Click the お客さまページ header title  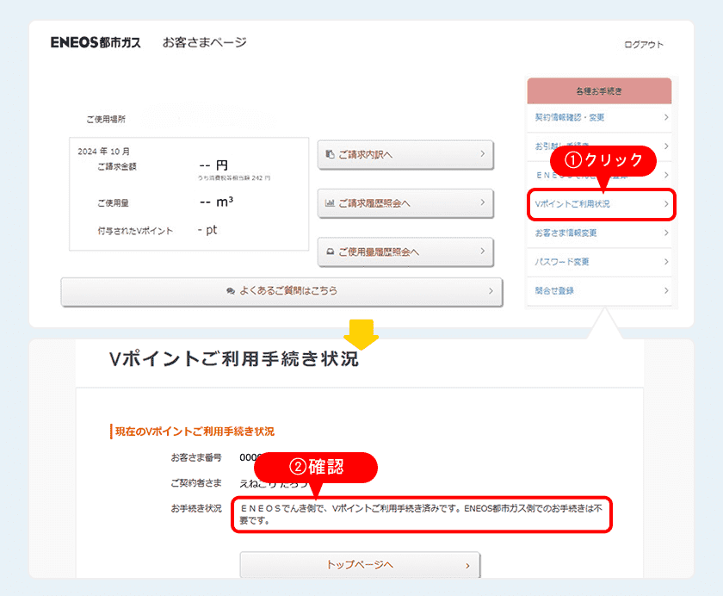pyautogui.click(x=205, y=42)
